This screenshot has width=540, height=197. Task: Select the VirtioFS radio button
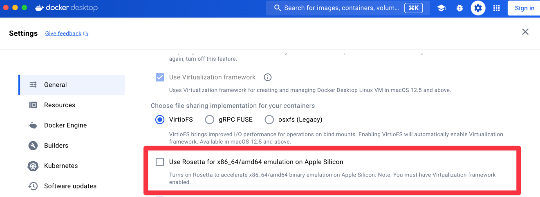(160, 120)
